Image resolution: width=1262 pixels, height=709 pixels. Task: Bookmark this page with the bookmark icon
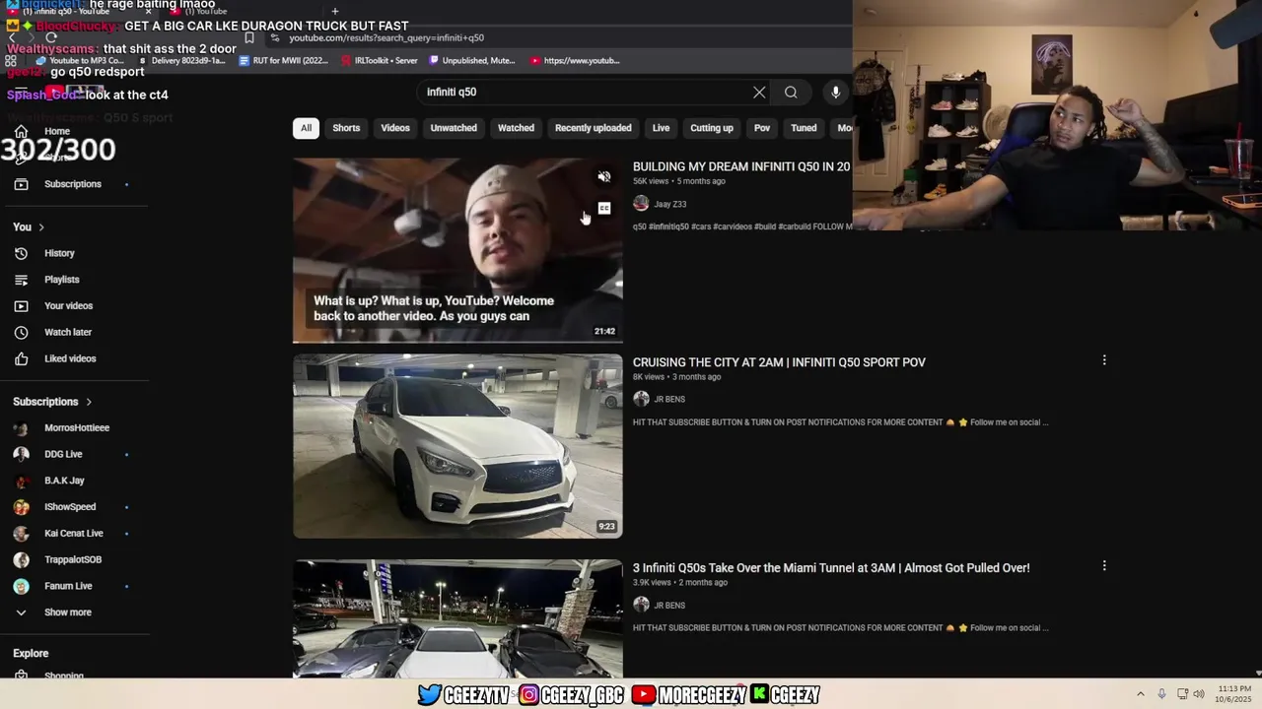tap(249, 38)
